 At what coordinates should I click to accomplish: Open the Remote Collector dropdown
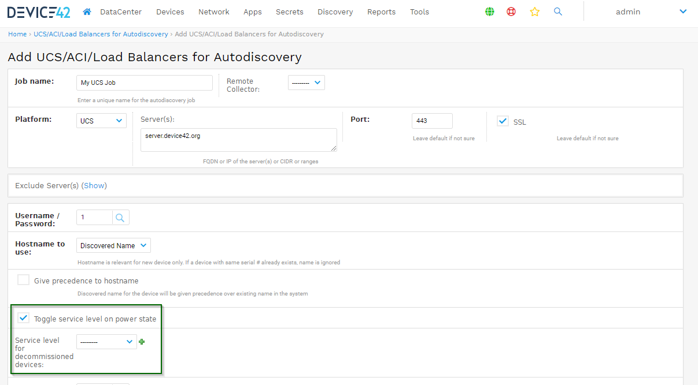[x=306, y=83]
